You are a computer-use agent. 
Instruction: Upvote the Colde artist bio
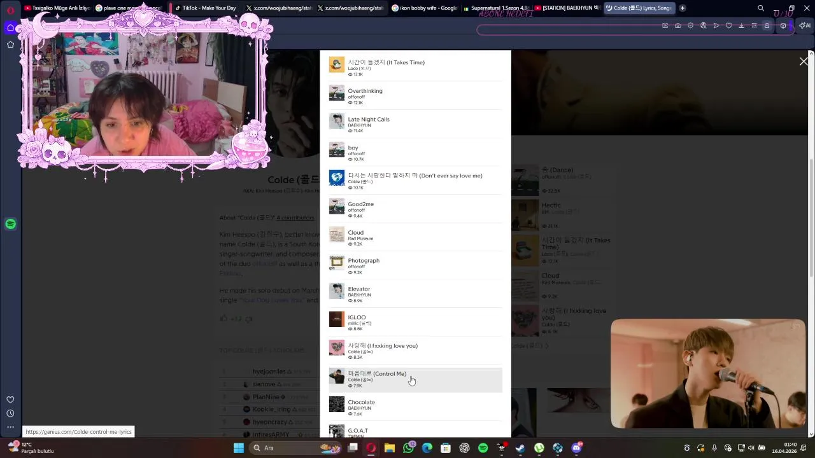223,318
